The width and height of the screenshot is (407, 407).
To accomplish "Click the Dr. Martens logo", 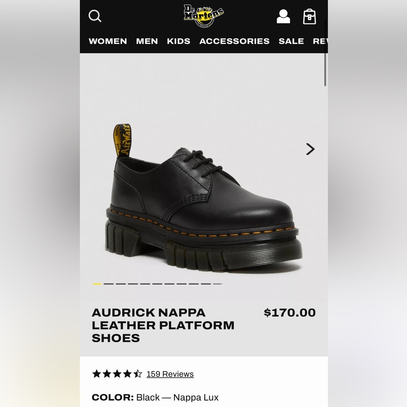I will coord(203,16).
